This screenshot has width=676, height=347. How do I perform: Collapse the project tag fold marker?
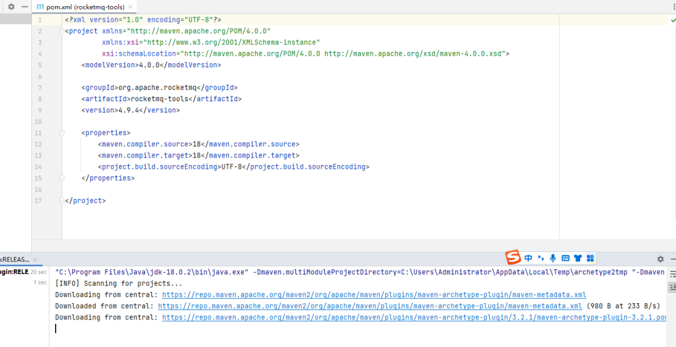pyautogui.click(x=61, y=31)
